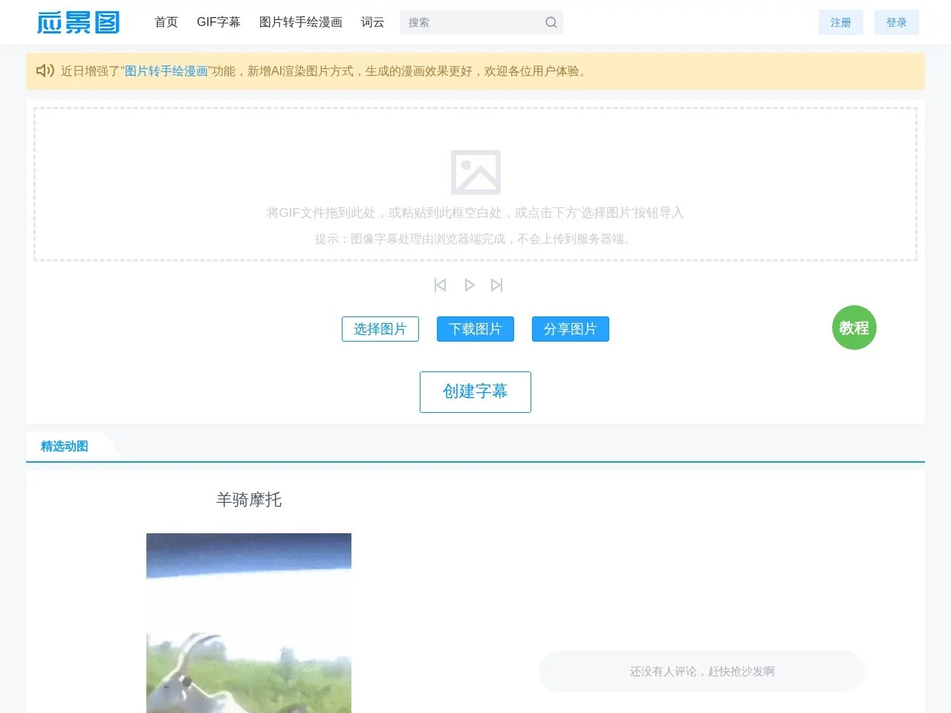
Task: Click the 登录 login button
Action: [x=897, y=22]
